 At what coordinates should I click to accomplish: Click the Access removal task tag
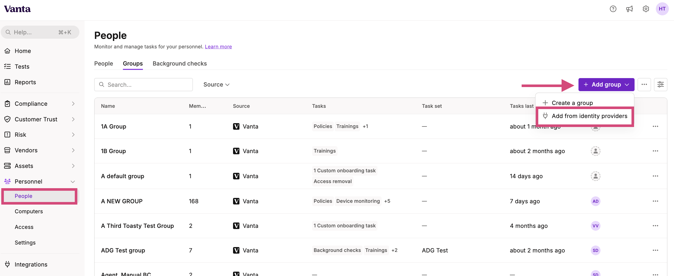pyautogui.click(x=332, y=181)
